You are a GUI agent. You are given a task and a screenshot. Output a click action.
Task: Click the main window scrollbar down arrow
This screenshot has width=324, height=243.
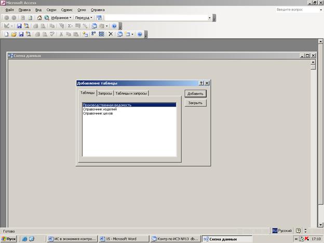click(320, 225)
